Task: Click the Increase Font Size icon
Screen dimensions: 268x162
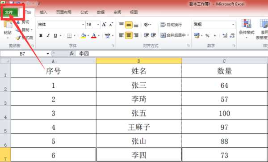Action: [104, 25]
